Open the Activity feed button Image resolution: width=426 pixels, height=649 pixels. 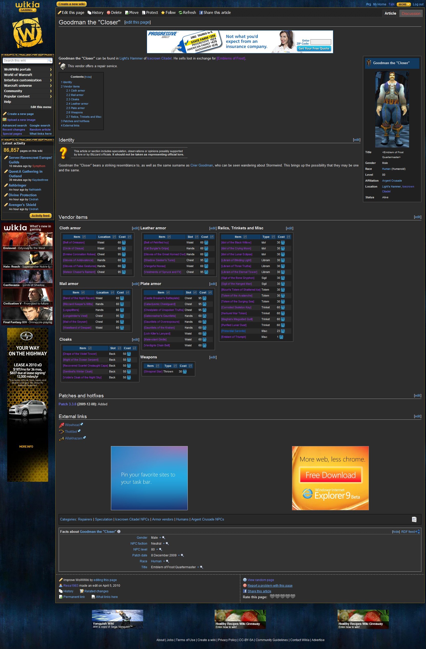40,216
